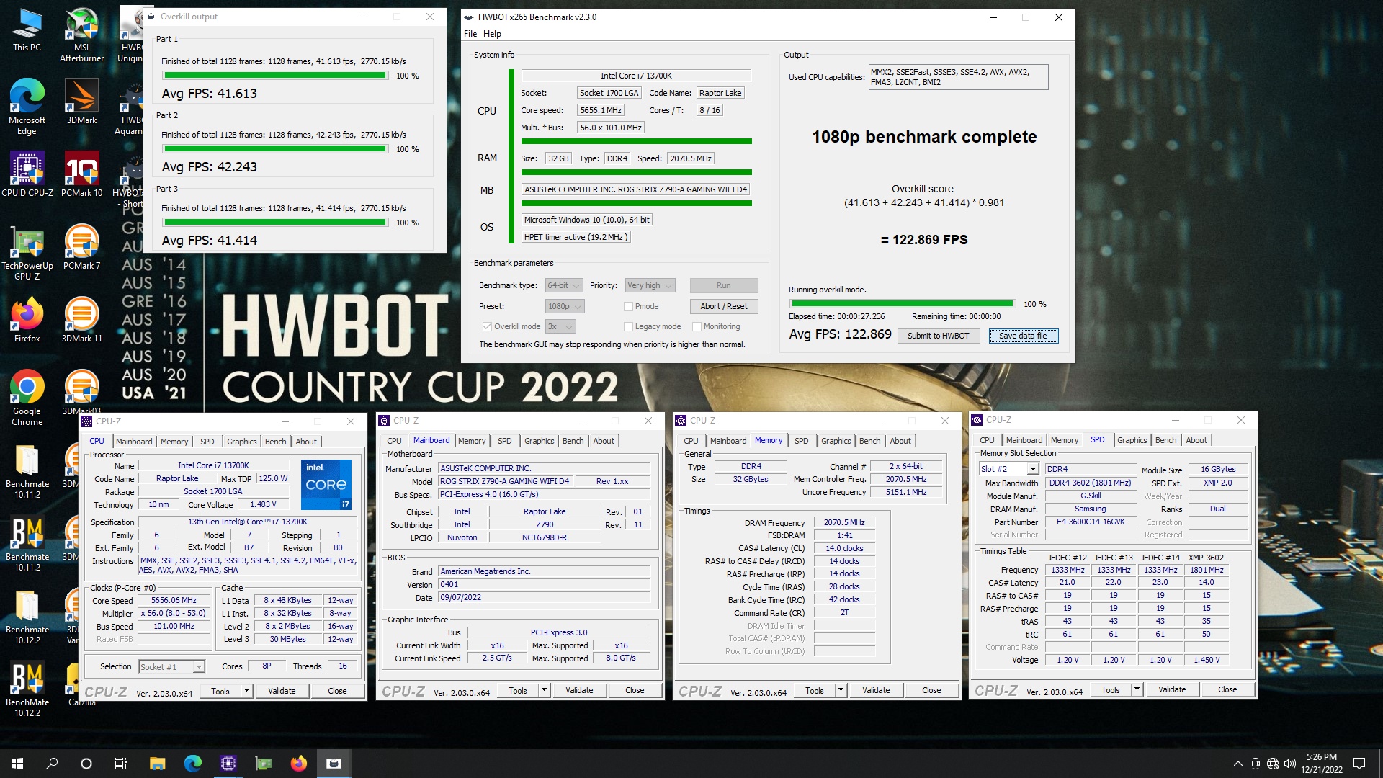Open Google Chrome desktop shortcut
Viewport: 1383px width, 778px height.
click(27, 398)
